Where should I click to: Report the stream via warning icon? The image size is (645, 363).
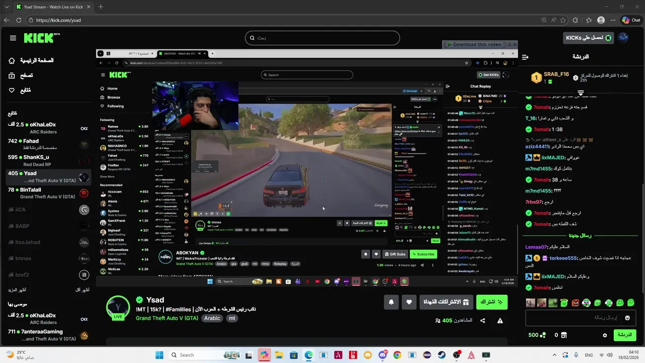pyautogui.click(x=500, y=321)
